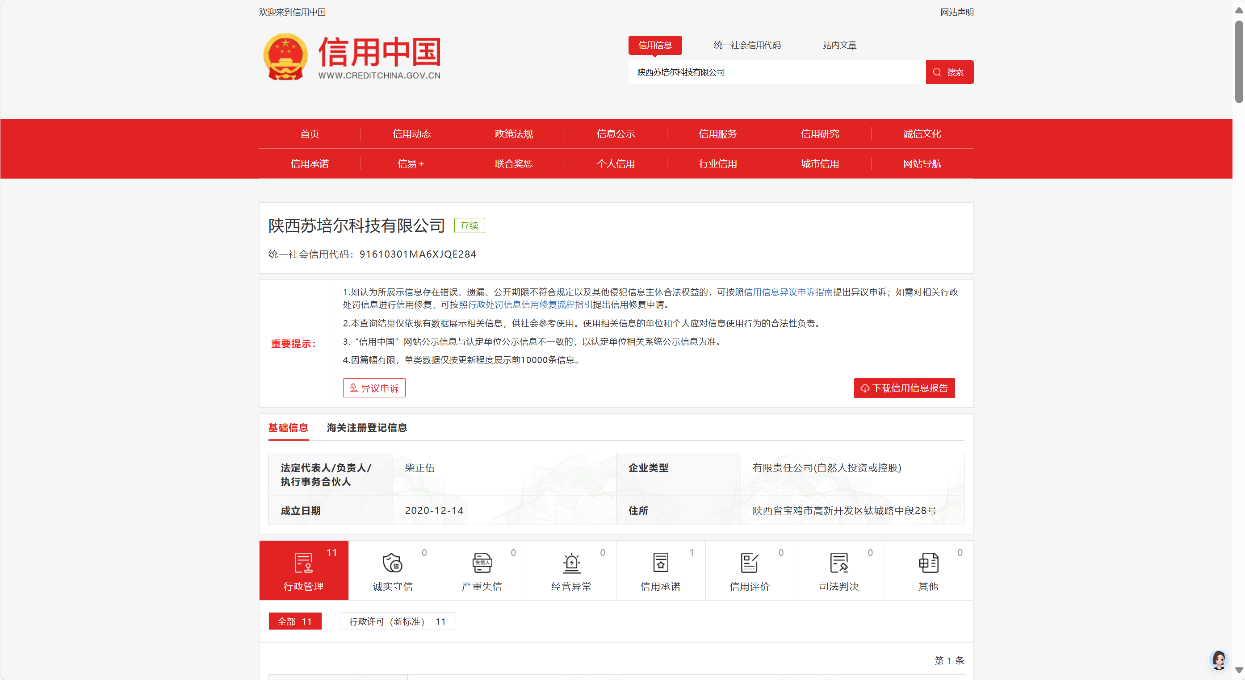Open the 其他 icon tile
This screenshot has height=680, width=1245.
point(928,570)
